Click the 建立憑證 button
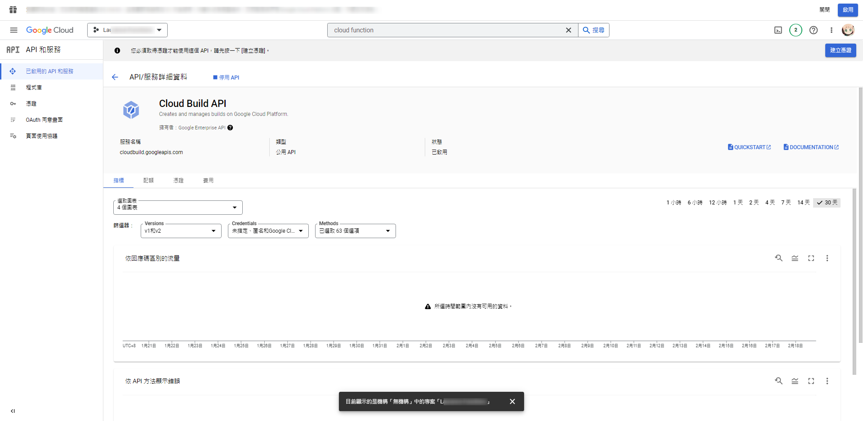Viewport: 863px width, 421px height. pyautogui.click(x=841, y=50)
